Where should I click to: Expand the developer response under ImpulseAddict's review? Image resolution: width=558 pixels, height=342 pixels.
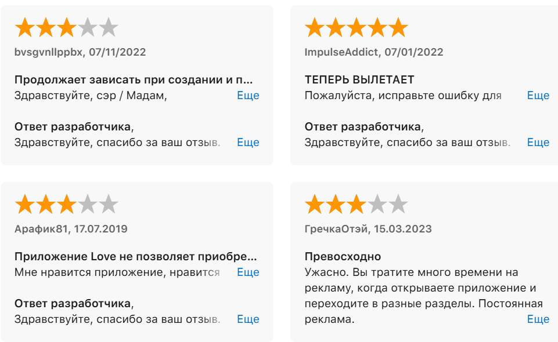[x=538, y=142]
